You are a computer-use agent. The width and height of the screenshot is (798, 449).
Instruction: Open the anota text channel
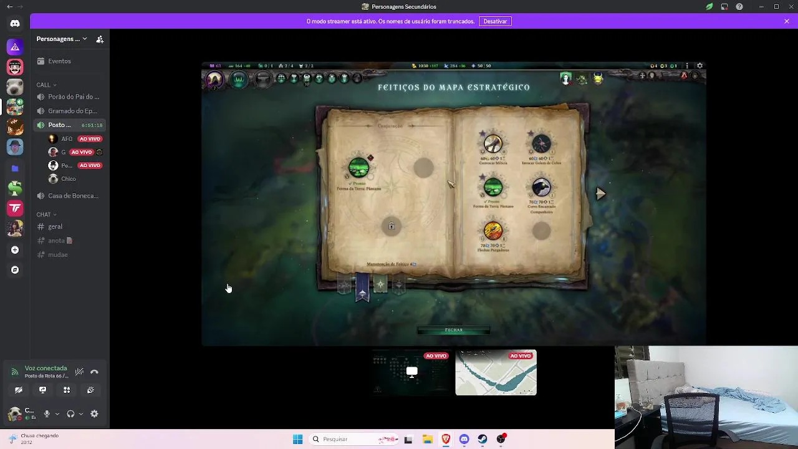(69, 241)
